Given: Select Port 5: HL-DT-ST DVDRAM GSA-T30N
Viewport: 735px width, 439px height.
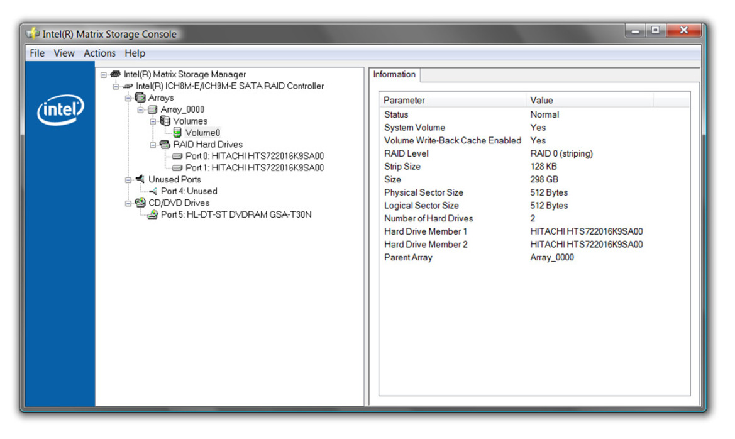Looking at the screenshot, I should [236, 214].
